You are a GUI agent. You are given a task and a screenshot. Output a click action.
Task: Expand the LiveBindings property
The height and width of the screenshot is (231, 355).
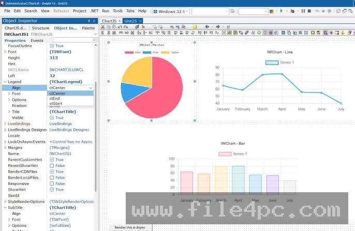[x=5, y=124]
